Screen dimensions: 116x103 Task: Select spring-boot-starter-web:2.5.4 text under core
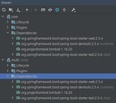coord(62,38)
